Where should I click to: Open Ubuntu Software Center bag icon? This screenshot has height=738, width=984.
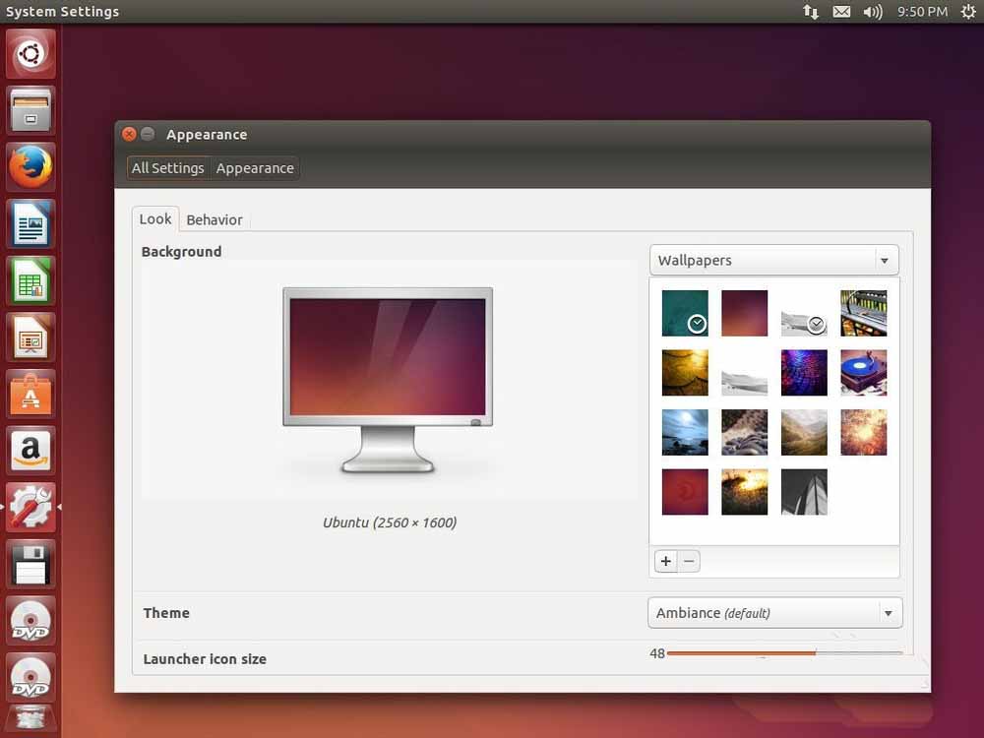click(x=31, y=395)
